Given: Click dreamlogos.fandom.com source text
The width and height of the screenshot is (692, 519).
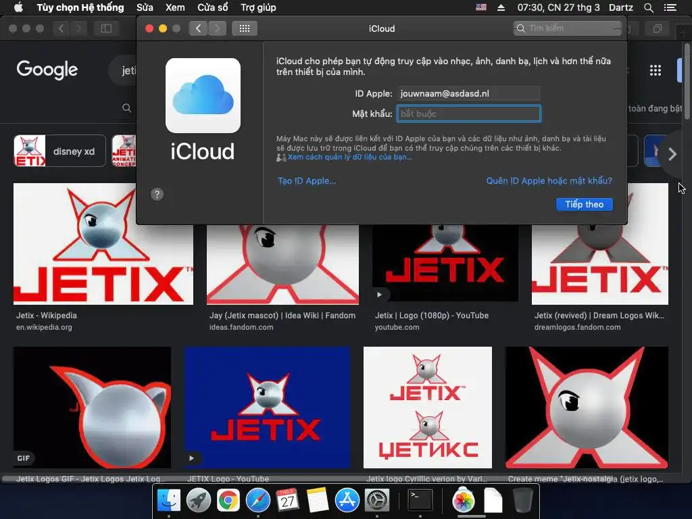Looking at the screenshot, I should click(x=577, y=327).
